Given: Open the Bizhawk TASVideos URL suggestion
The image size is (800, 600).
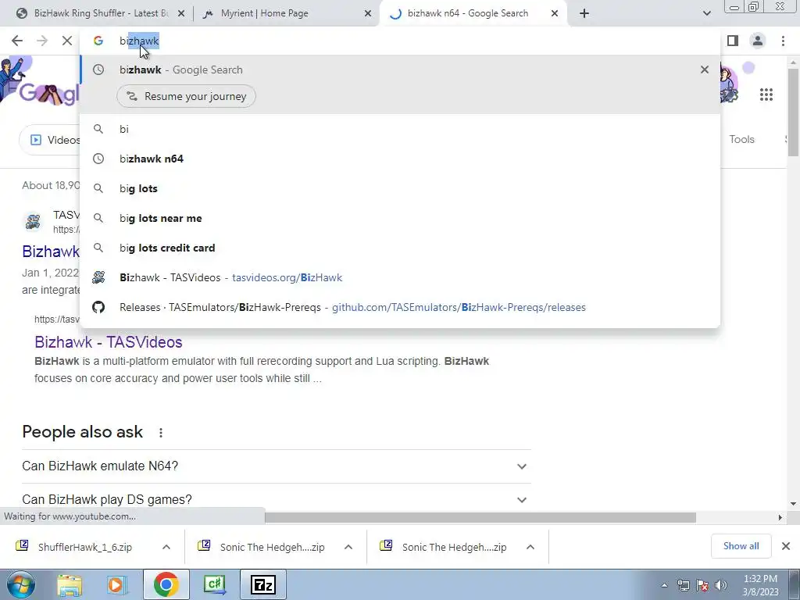Looking at the screenshot, I should (400, 277).
